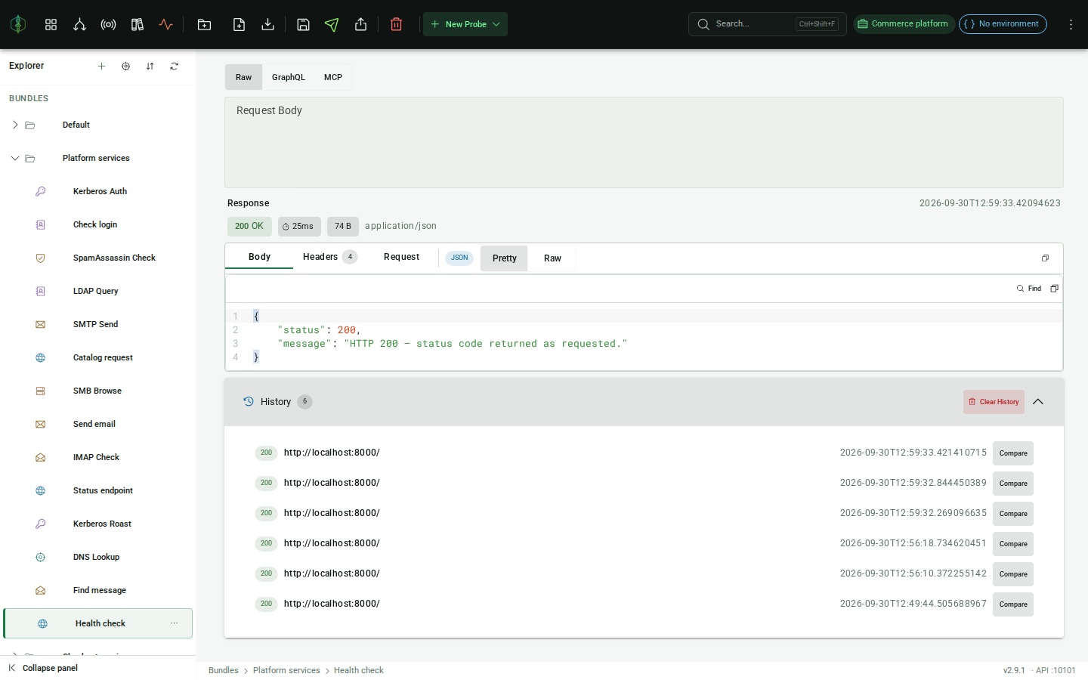Click the share export icon

coord(360,24)
